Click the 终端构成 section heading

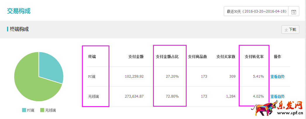19,29
